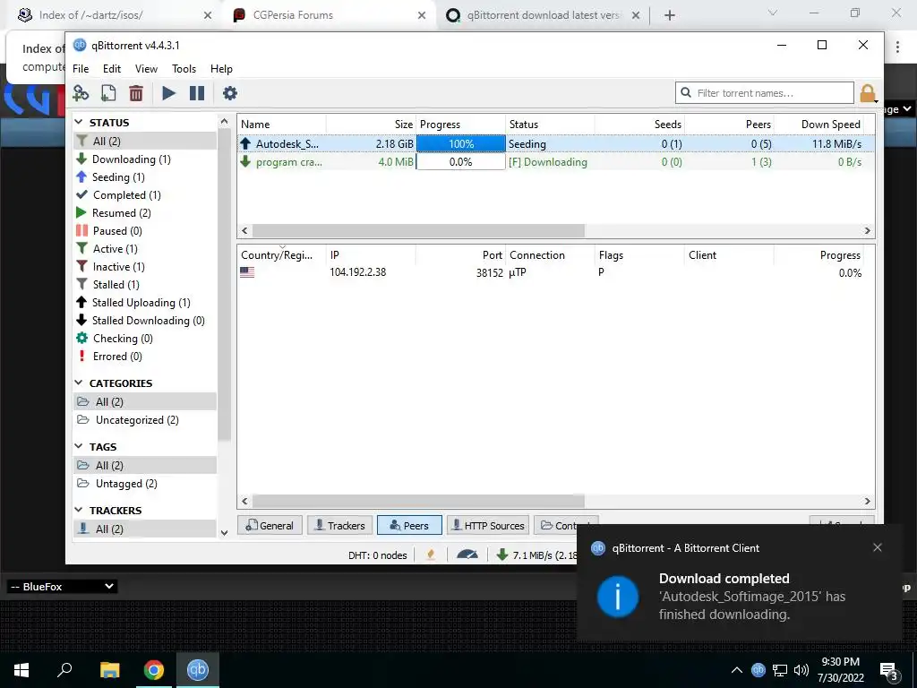Click the 100% progress bar of Autodesk_S torrent

click(x=461, y=143)
